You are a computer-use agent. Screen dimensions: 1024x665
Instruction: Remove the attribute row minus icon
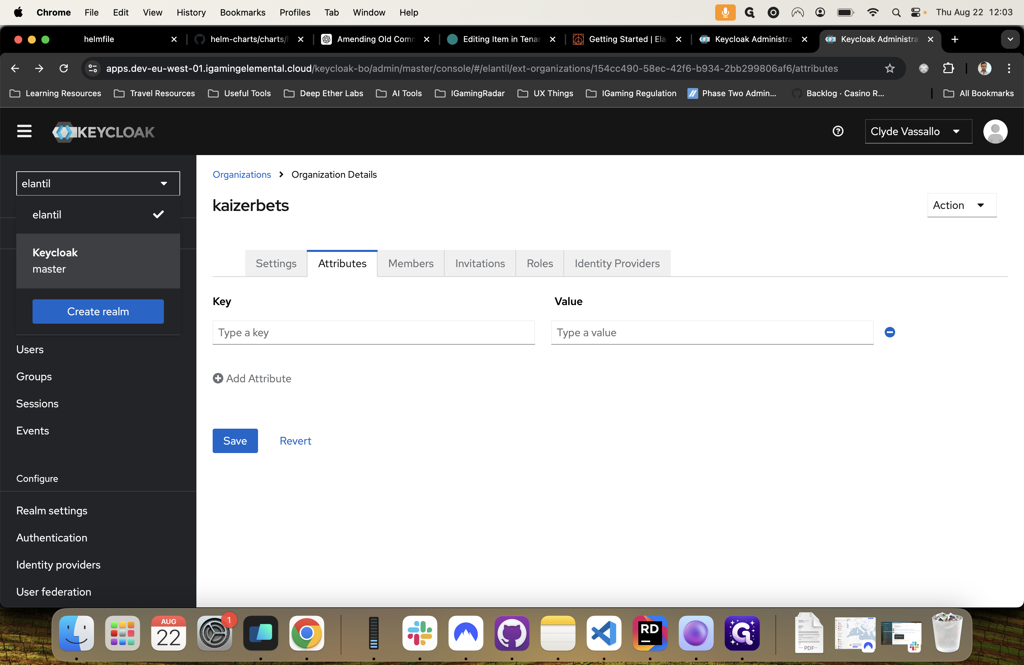coord(890,332)
